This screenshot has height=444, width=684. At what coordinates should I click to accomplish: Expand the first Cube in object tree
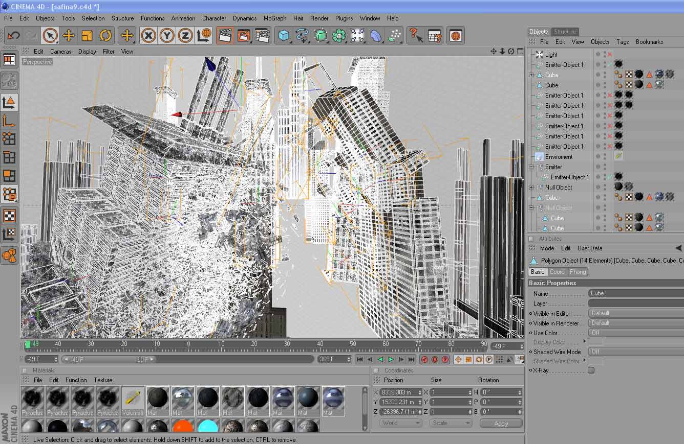(531, 75)
